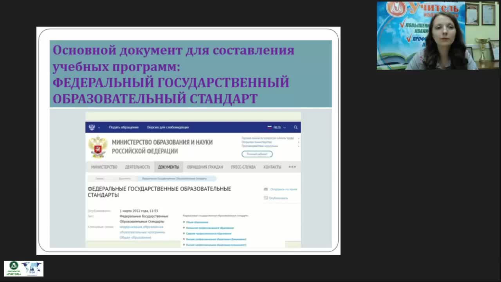Select the 'Документы' menu tab
This screenshot has width=501, height=282.
coord(168,167)
